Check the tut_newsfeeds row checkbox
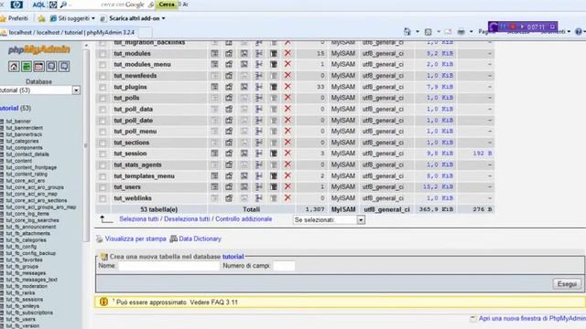This screenshot has height=329, width=586. pos(103,76)
